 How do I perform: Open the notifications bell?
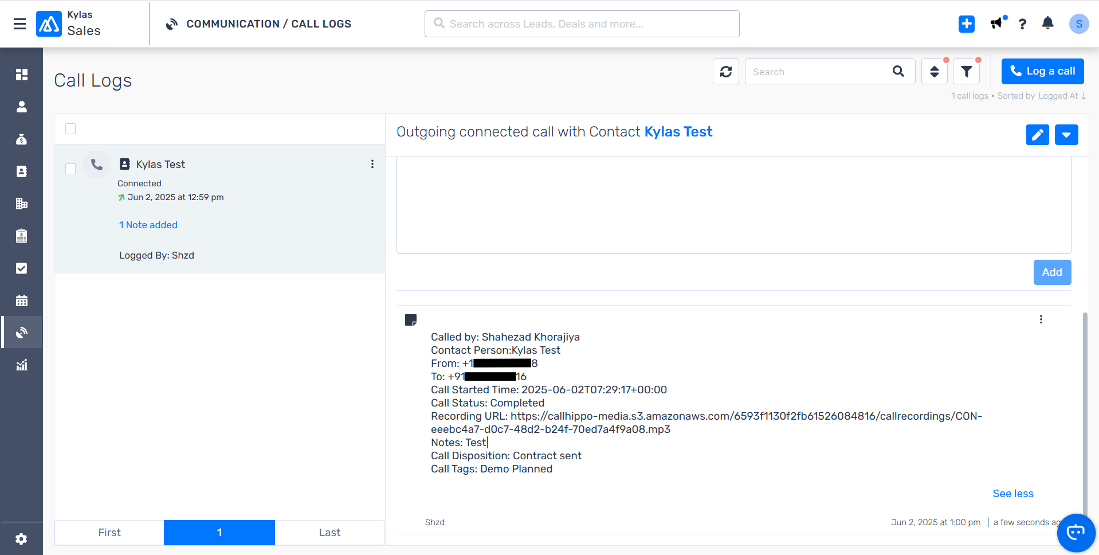[1047, 23]
